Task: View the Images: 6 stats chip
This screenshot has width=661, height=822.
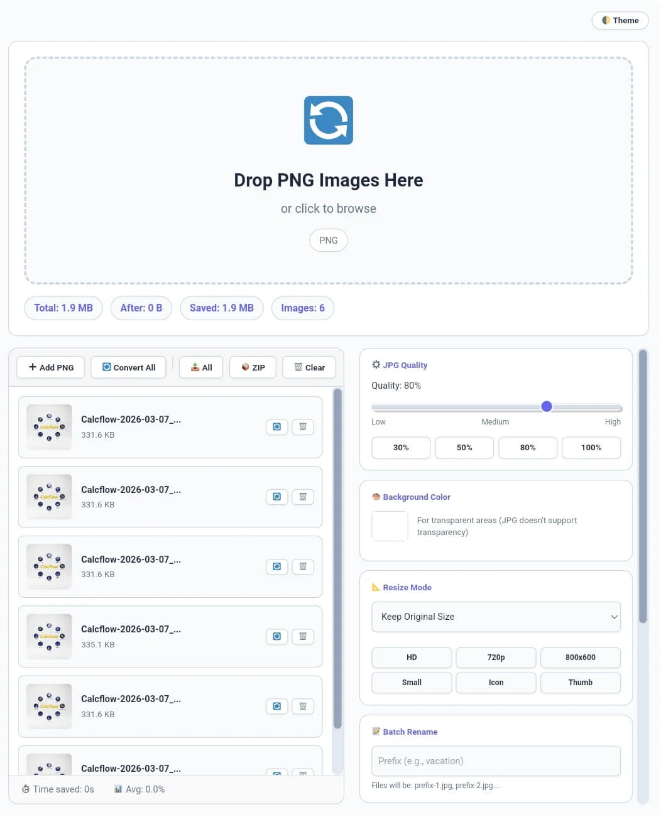Action: pos(303,308)
